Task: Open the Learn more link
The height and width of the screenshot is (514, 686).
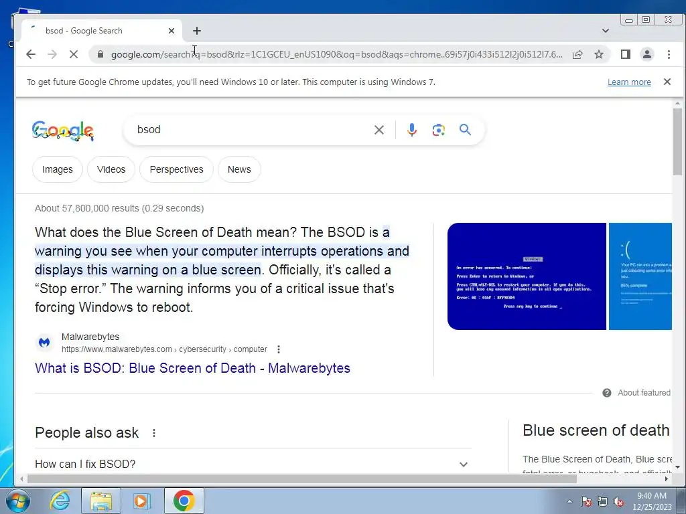Action: pyautogui.click(x=629, y=82)
